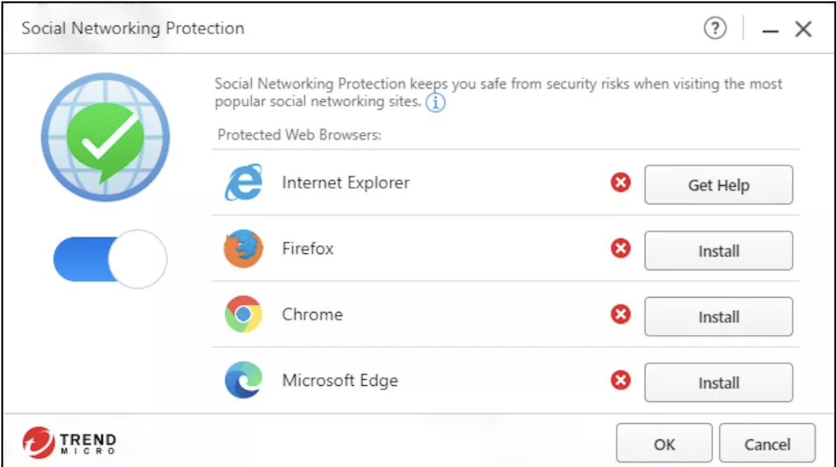Cancel the dialog changes
Viewport: 836px width, 467px height.
767,443
